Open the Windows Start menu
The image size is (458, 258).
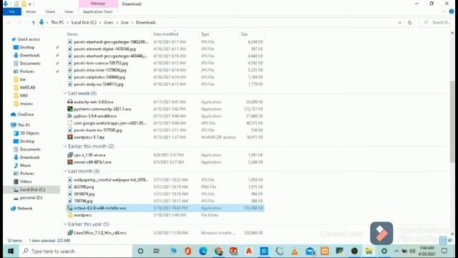(11, 252)
